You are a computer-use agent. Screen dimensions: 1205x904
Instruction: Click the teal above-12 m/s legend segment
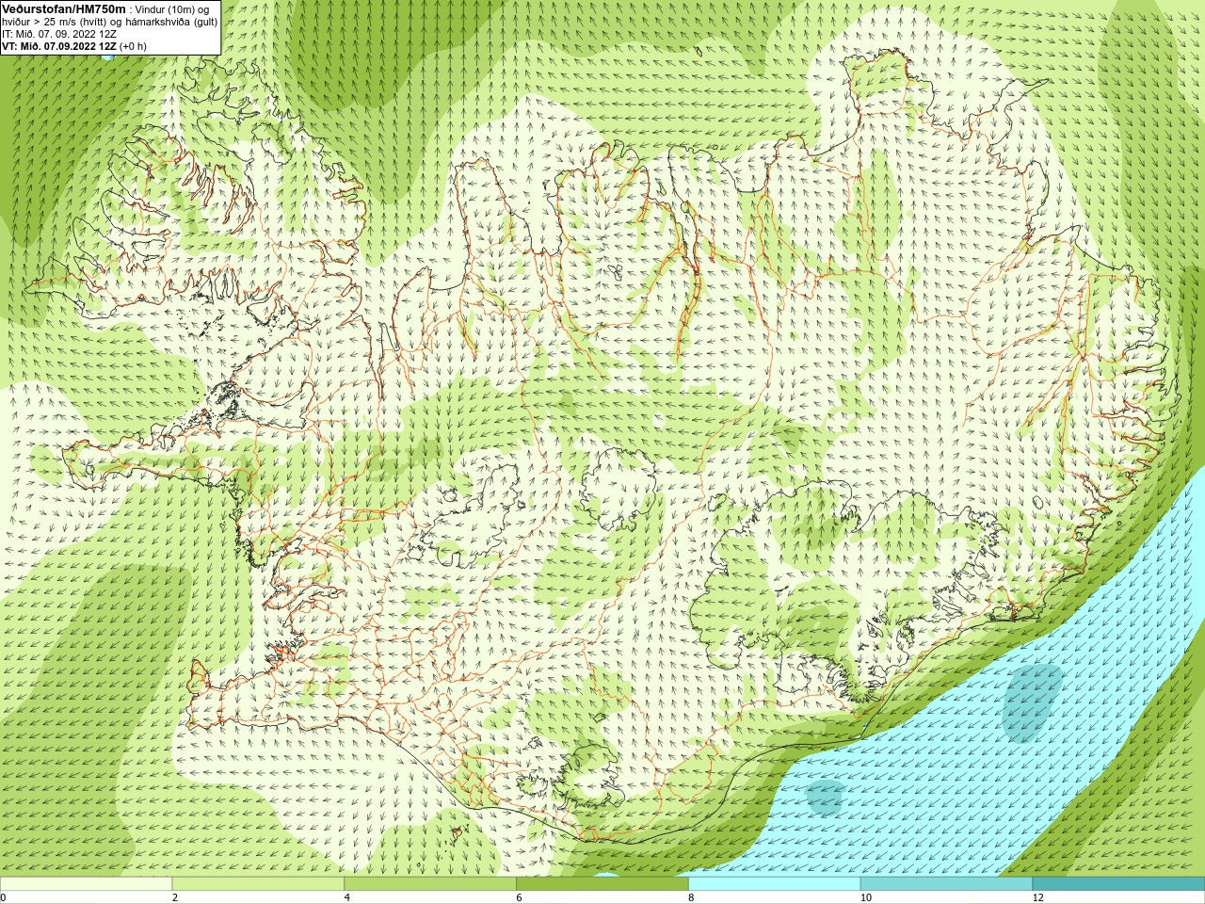[1118, 884]
